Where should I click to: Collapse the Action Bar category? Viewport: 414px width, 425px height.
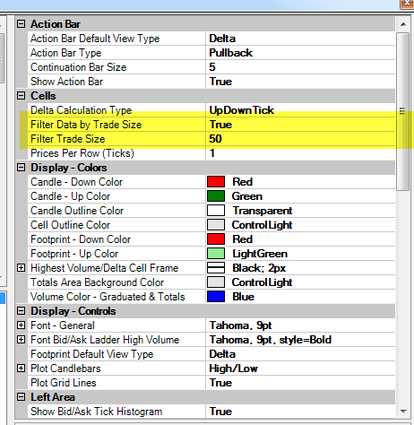[x=21, y=24]
